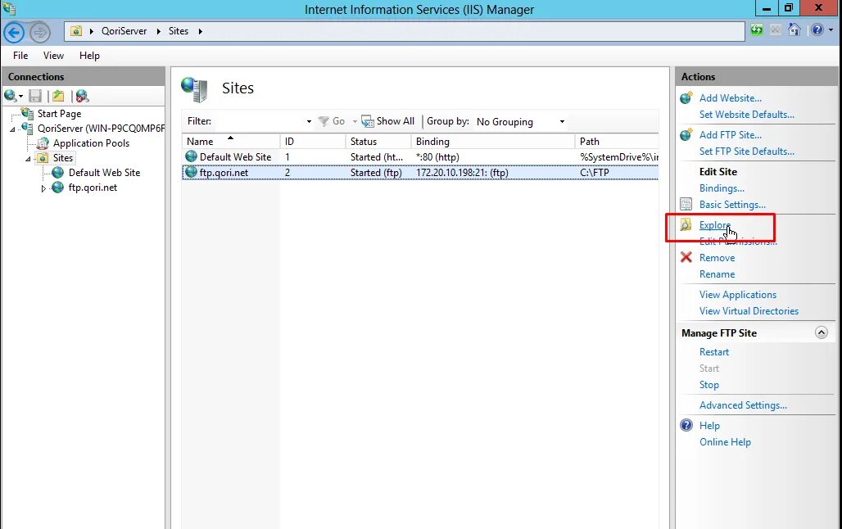The width and height of the screenshot is (842, 529).
Task: Click the refresh page icon
Action: pos(757,30)
